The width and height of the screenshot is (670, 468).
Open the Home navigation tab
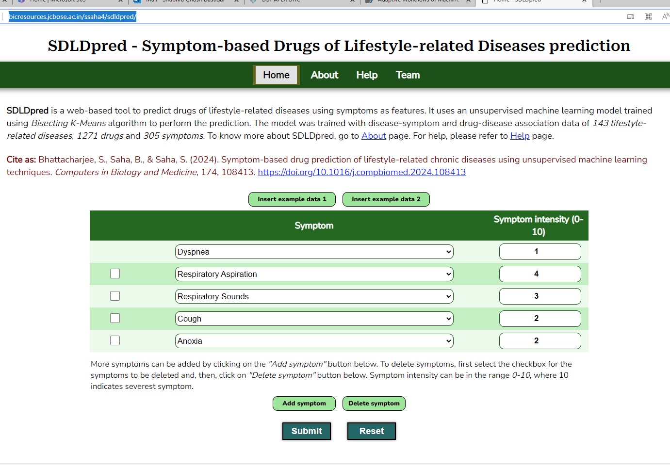tap(276, 75)
